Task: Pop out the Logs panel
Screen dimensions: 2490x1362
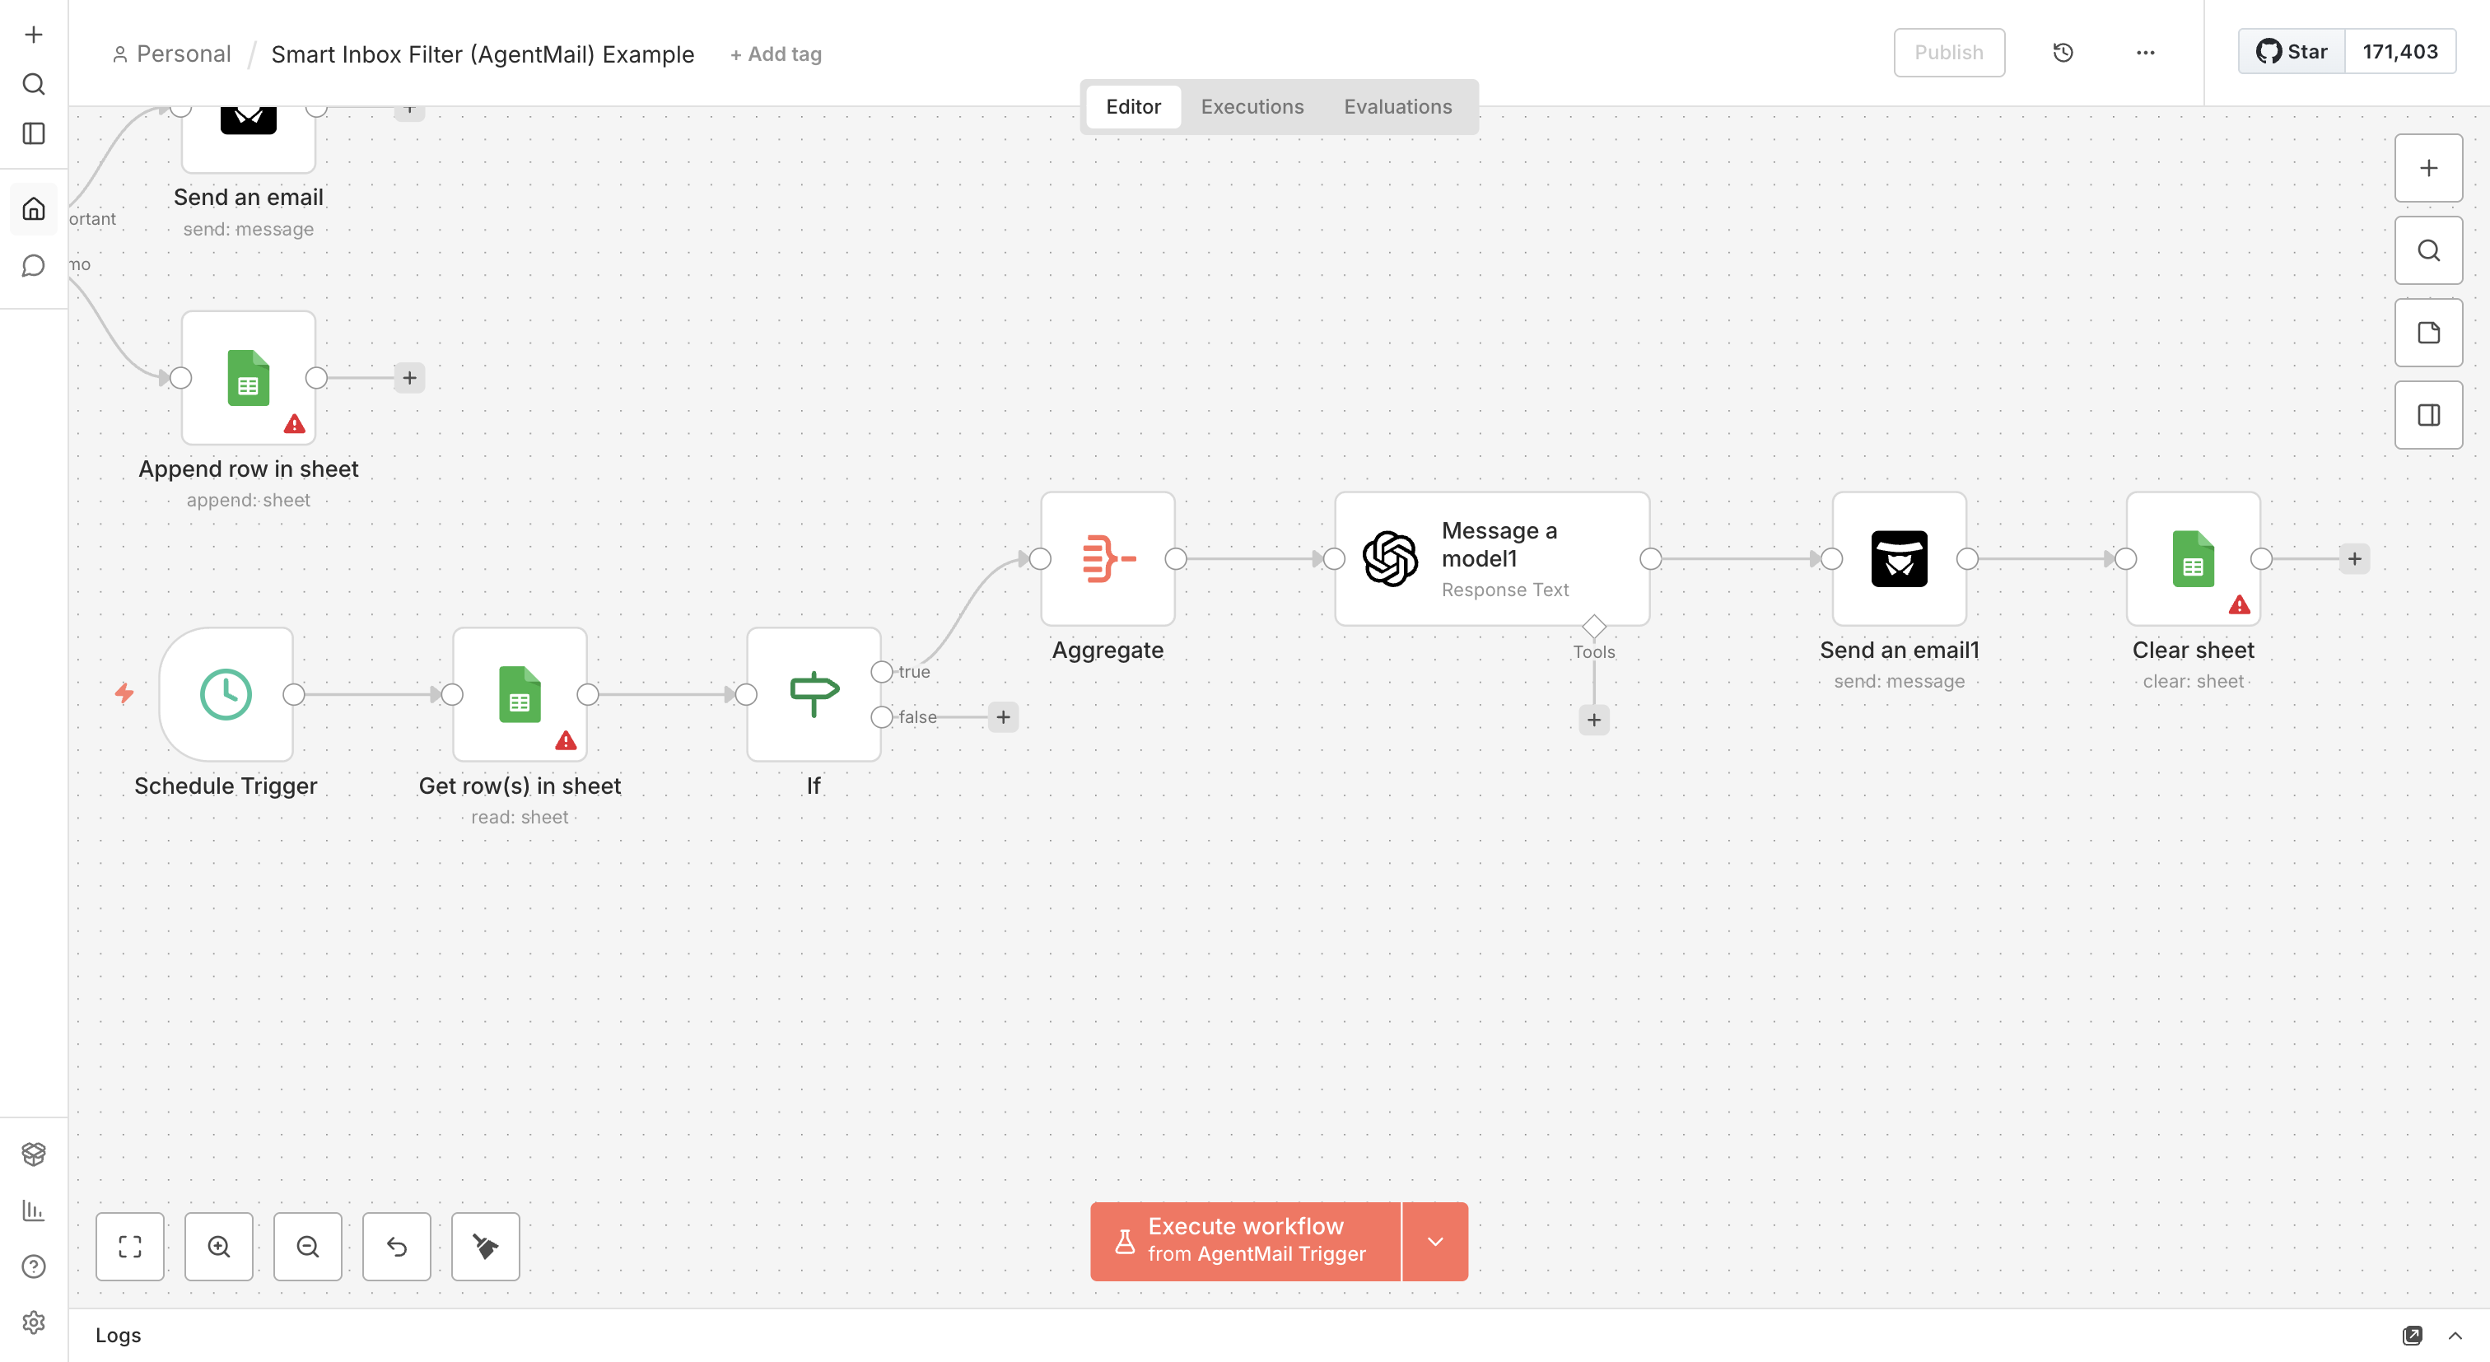Action: (x=2412, y=1335)
